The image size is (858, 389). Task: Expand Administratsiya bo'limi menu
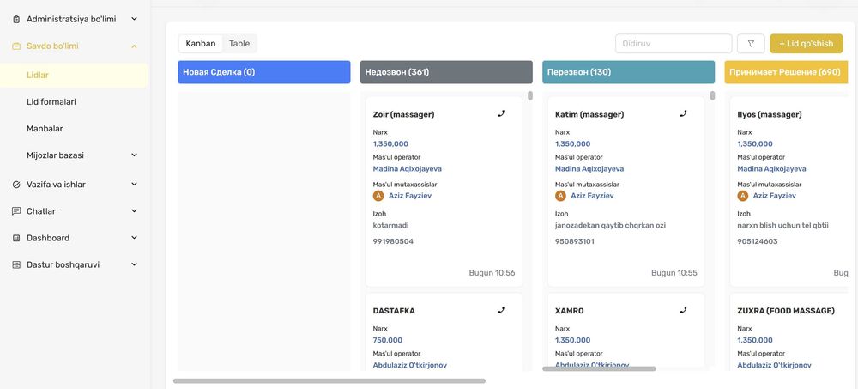(134, 18)
